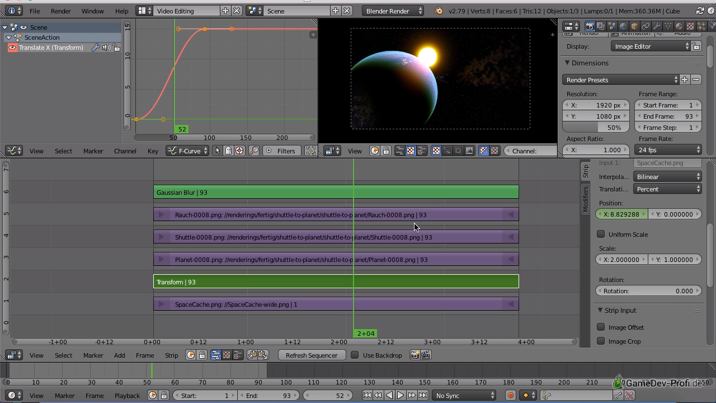Image resolution: width=716 pixels, height=403 pixels.
Task: Toggle the Use Backdrop checkbox
Action: 355,355
